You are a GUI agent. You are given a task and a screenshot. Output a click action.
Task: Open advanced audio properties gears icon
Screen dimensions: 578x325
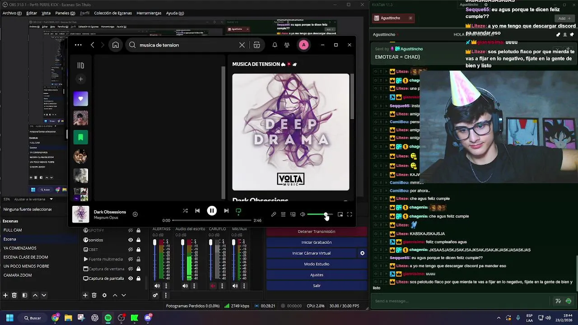pyautogui.click(x=155, y=296)
